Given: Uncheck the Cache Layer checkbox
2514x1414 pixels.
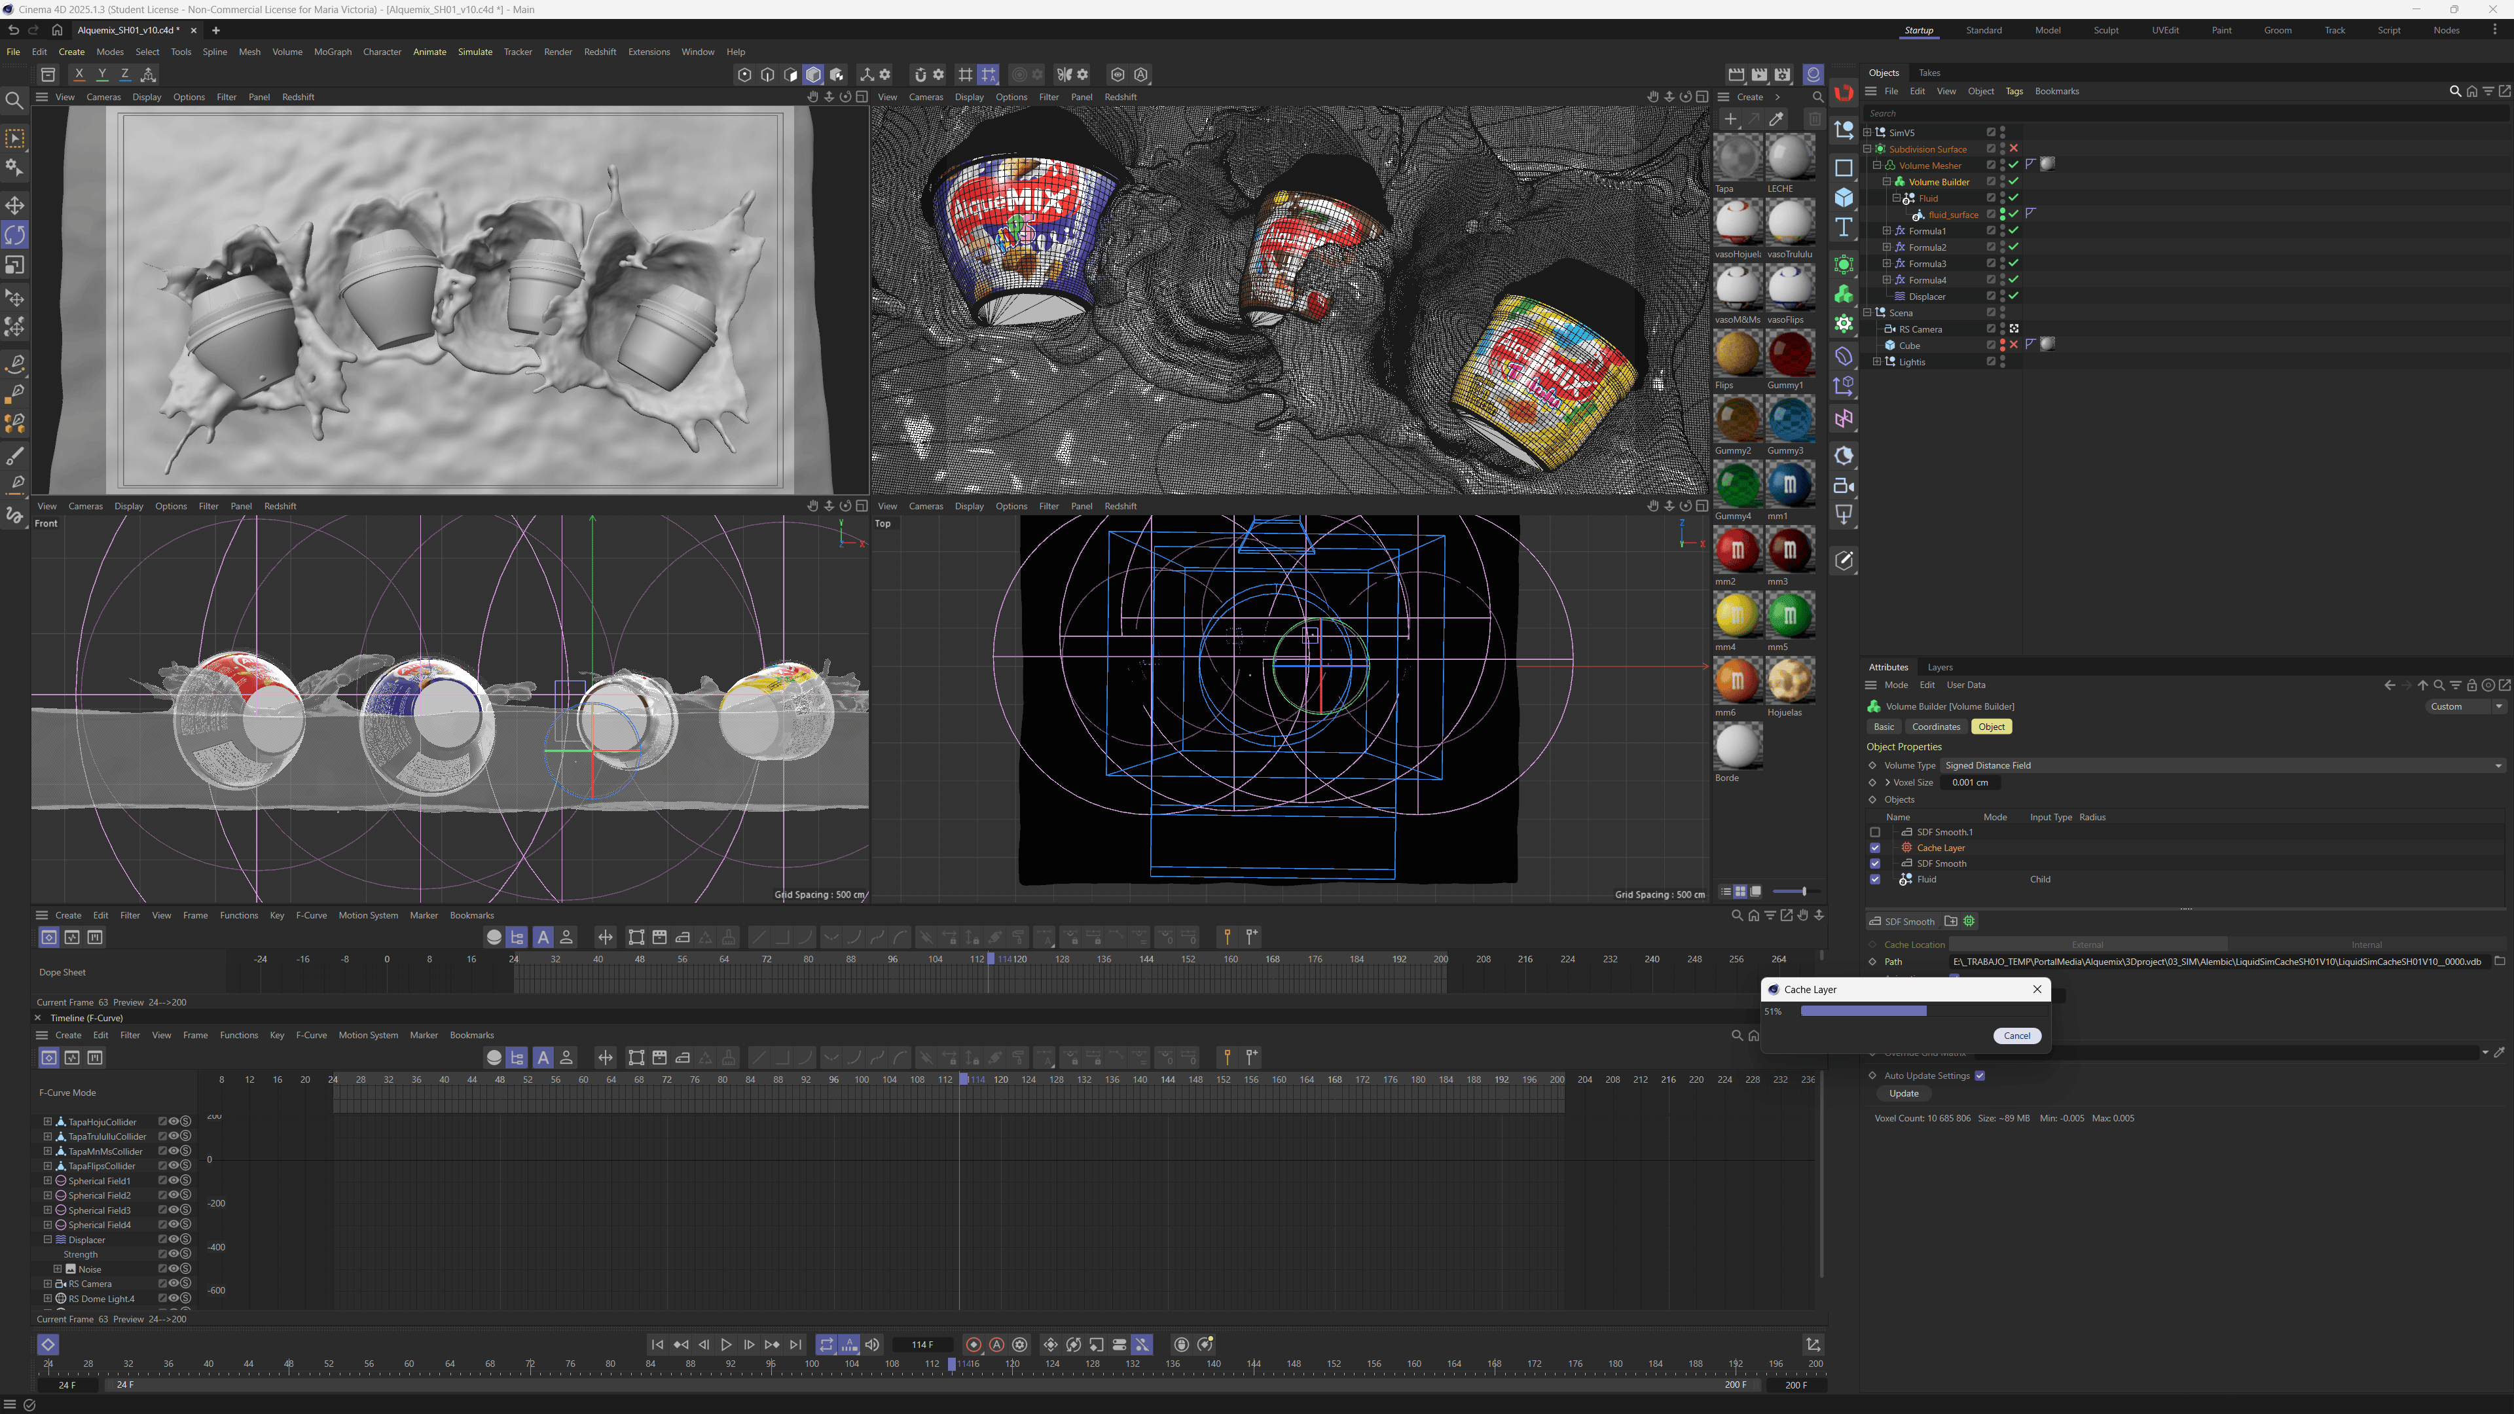Looking at the screenshot, I should tap(1875, 848).
